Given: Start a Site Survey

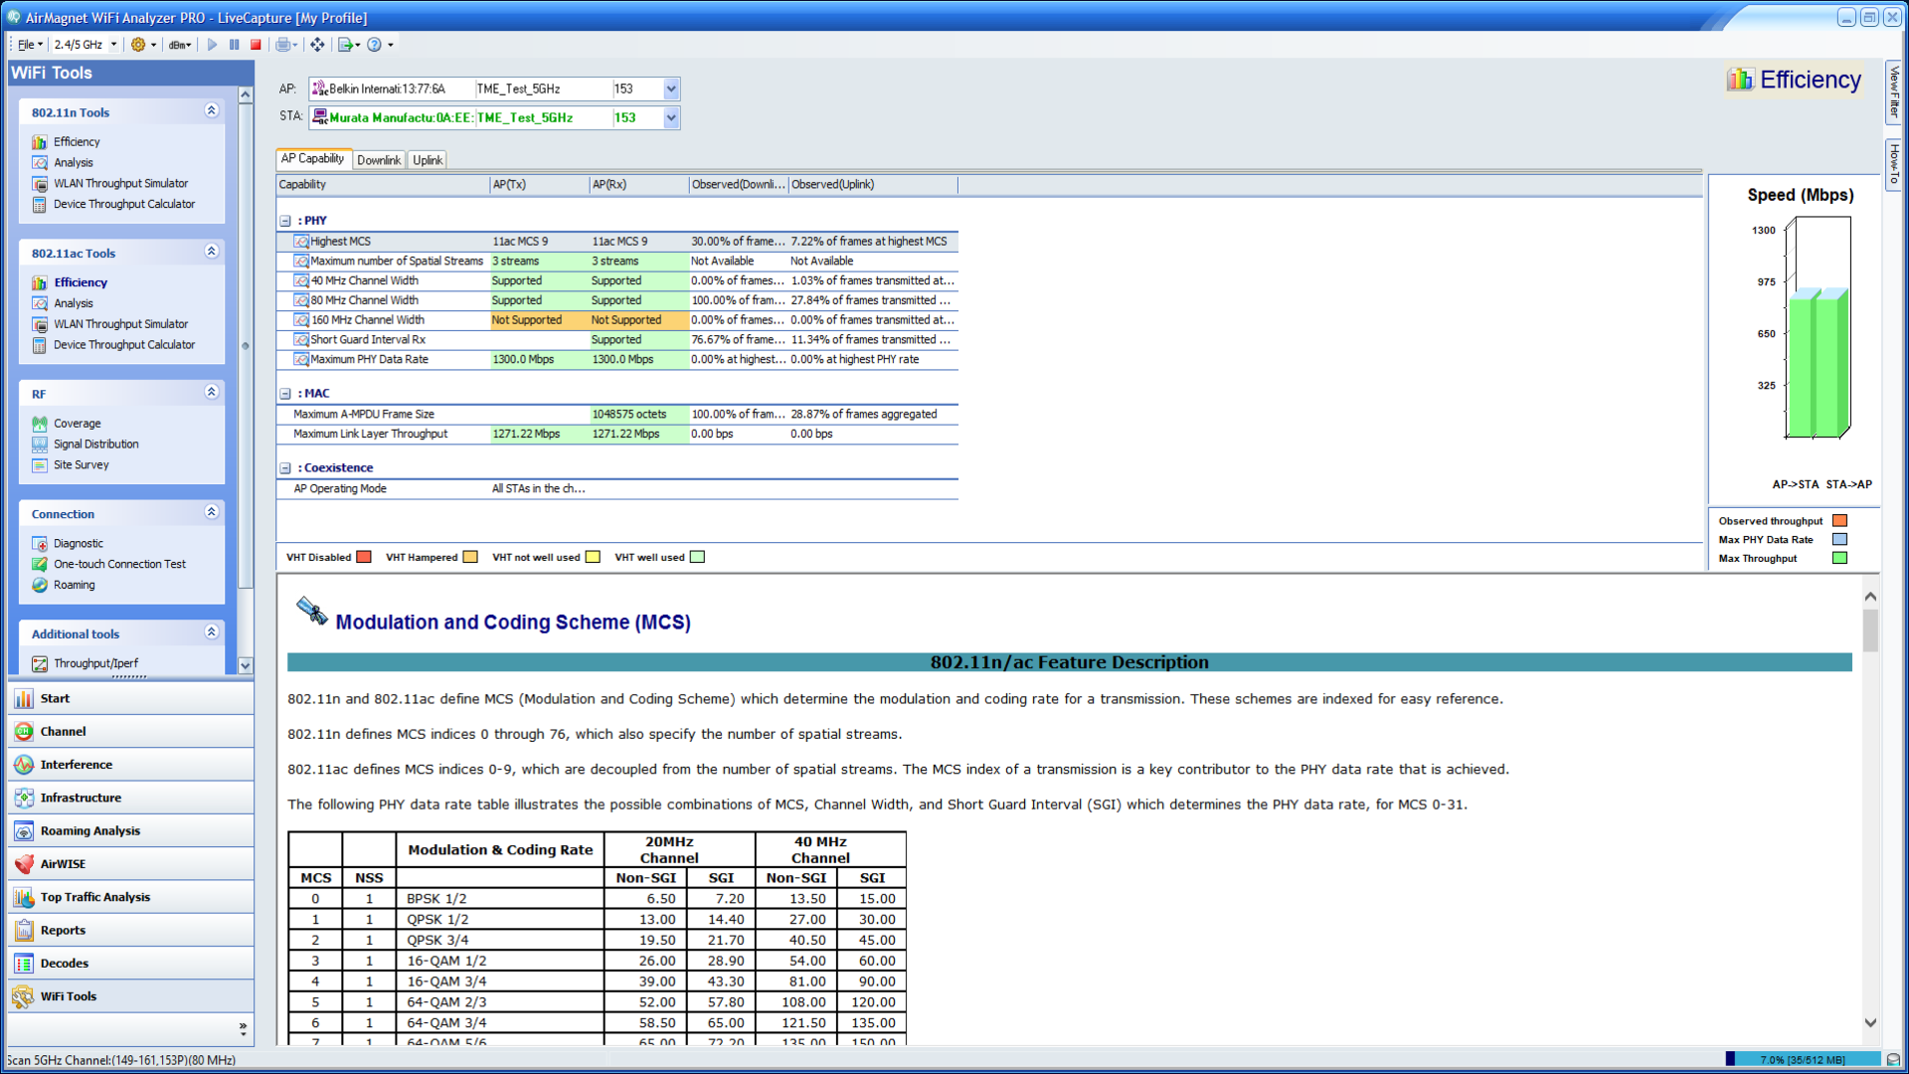Looking at the screenshot, I should (x=82, y=464).
